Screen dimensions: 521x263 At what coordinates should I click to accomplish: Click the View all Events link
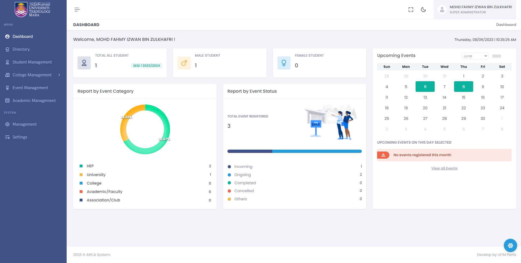[x=444, y=168]
